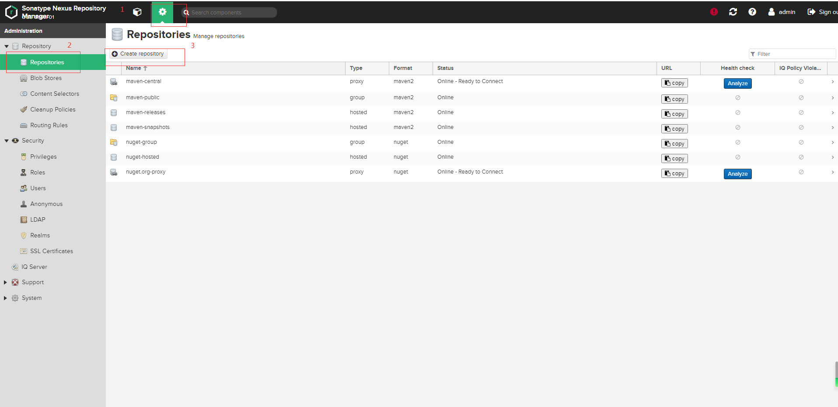Analyze health of maven-central
The height and width of the screenshot is (407, 838).
pyautogui.click(x=737, y=83)
